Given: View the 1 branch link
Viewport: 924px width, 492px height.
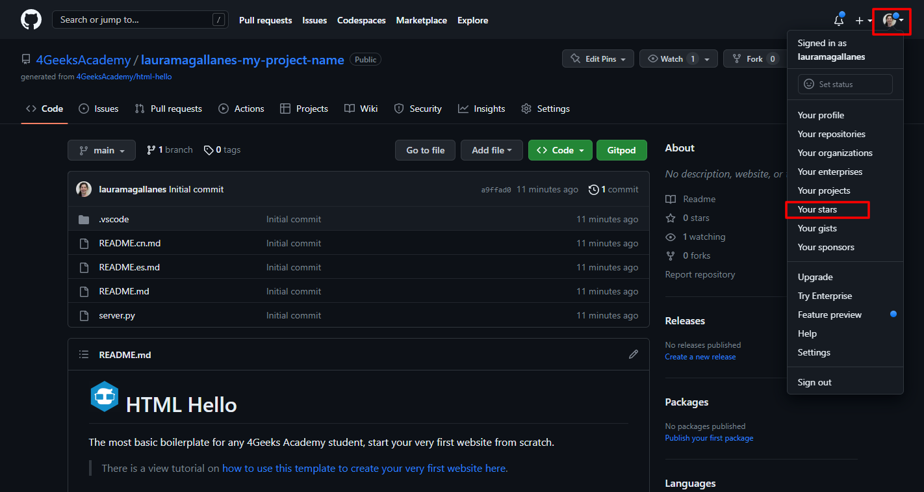Looking at the screenshot, I should [170, 149].
